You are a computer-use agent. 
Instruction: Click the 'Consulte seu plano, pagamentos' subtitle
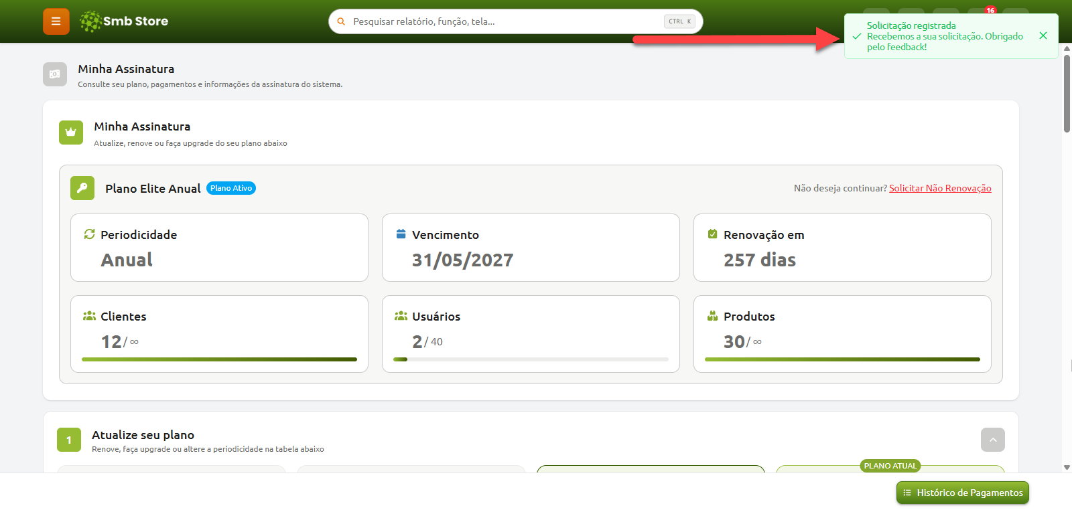pos(210,84)
